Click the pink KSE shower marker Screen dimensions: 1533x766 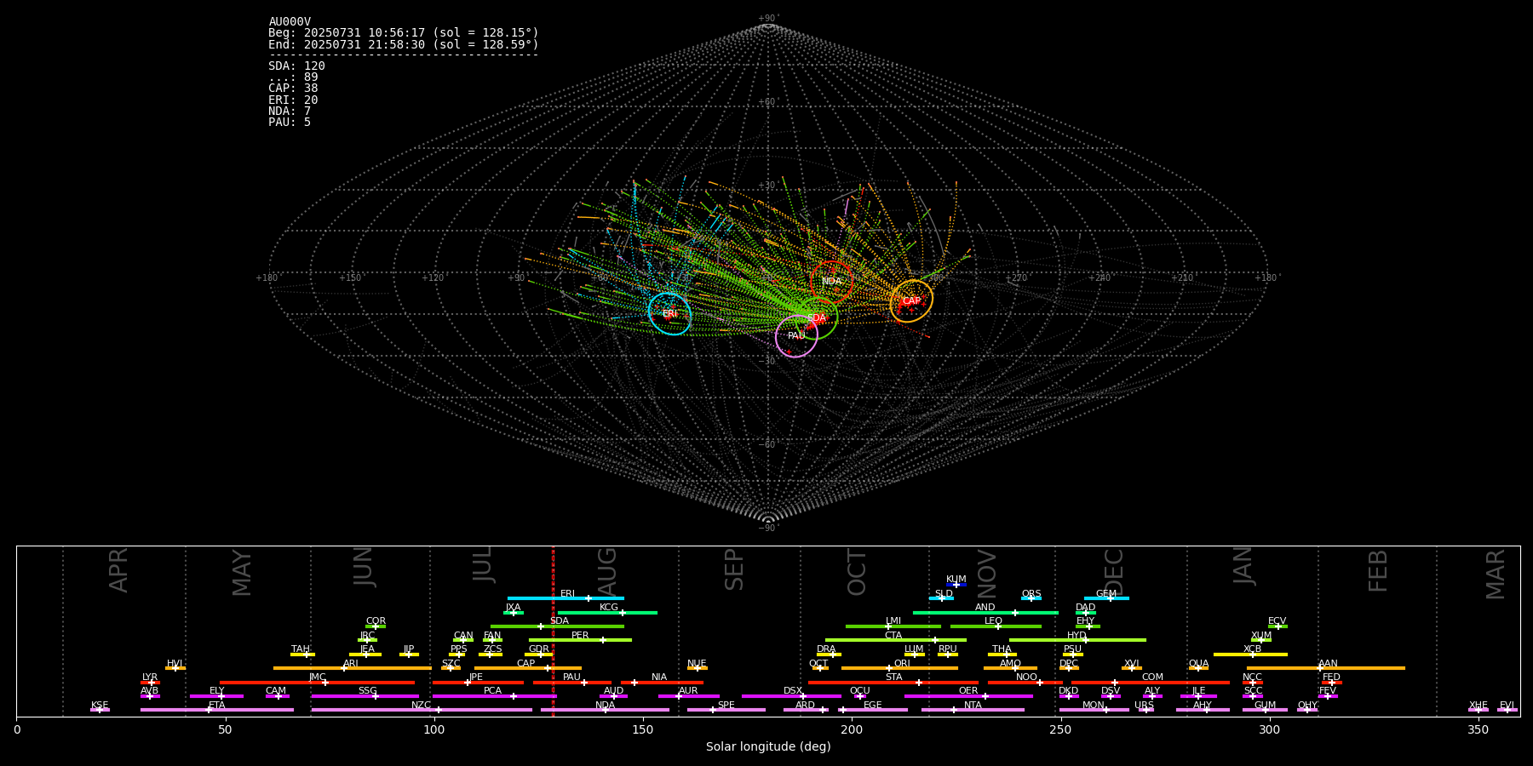[100, 710]
